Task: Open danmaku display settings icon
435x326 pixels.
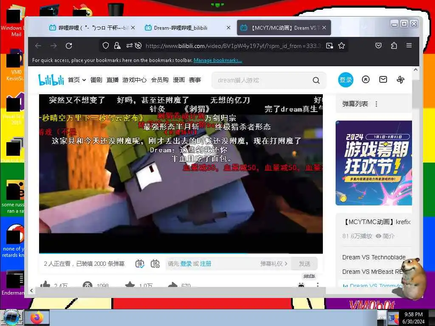Action: [155, 264]
